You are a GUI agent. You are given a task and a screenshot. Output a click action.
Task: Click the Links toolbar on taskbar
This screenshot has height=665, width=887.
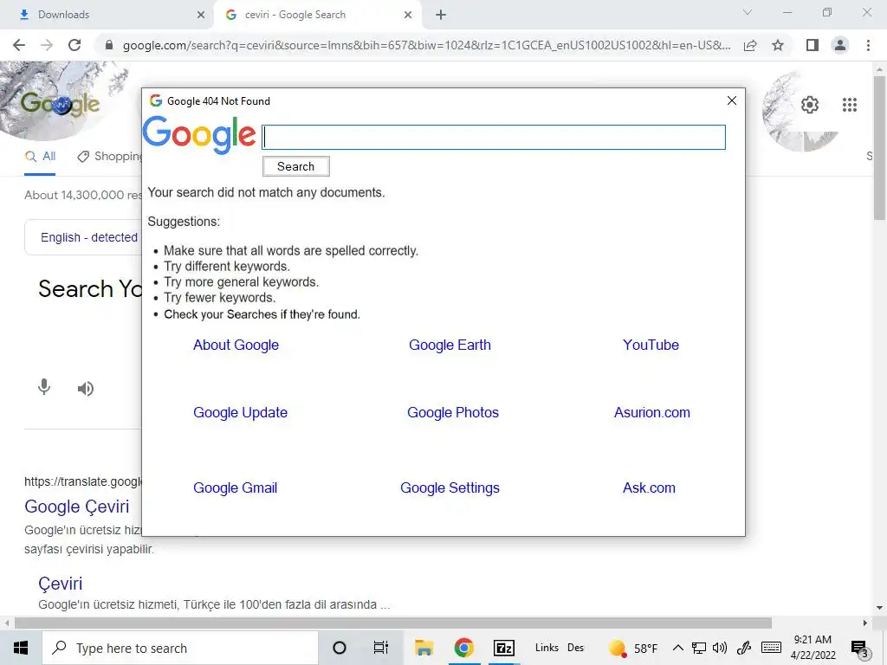(x=547, y=648)
